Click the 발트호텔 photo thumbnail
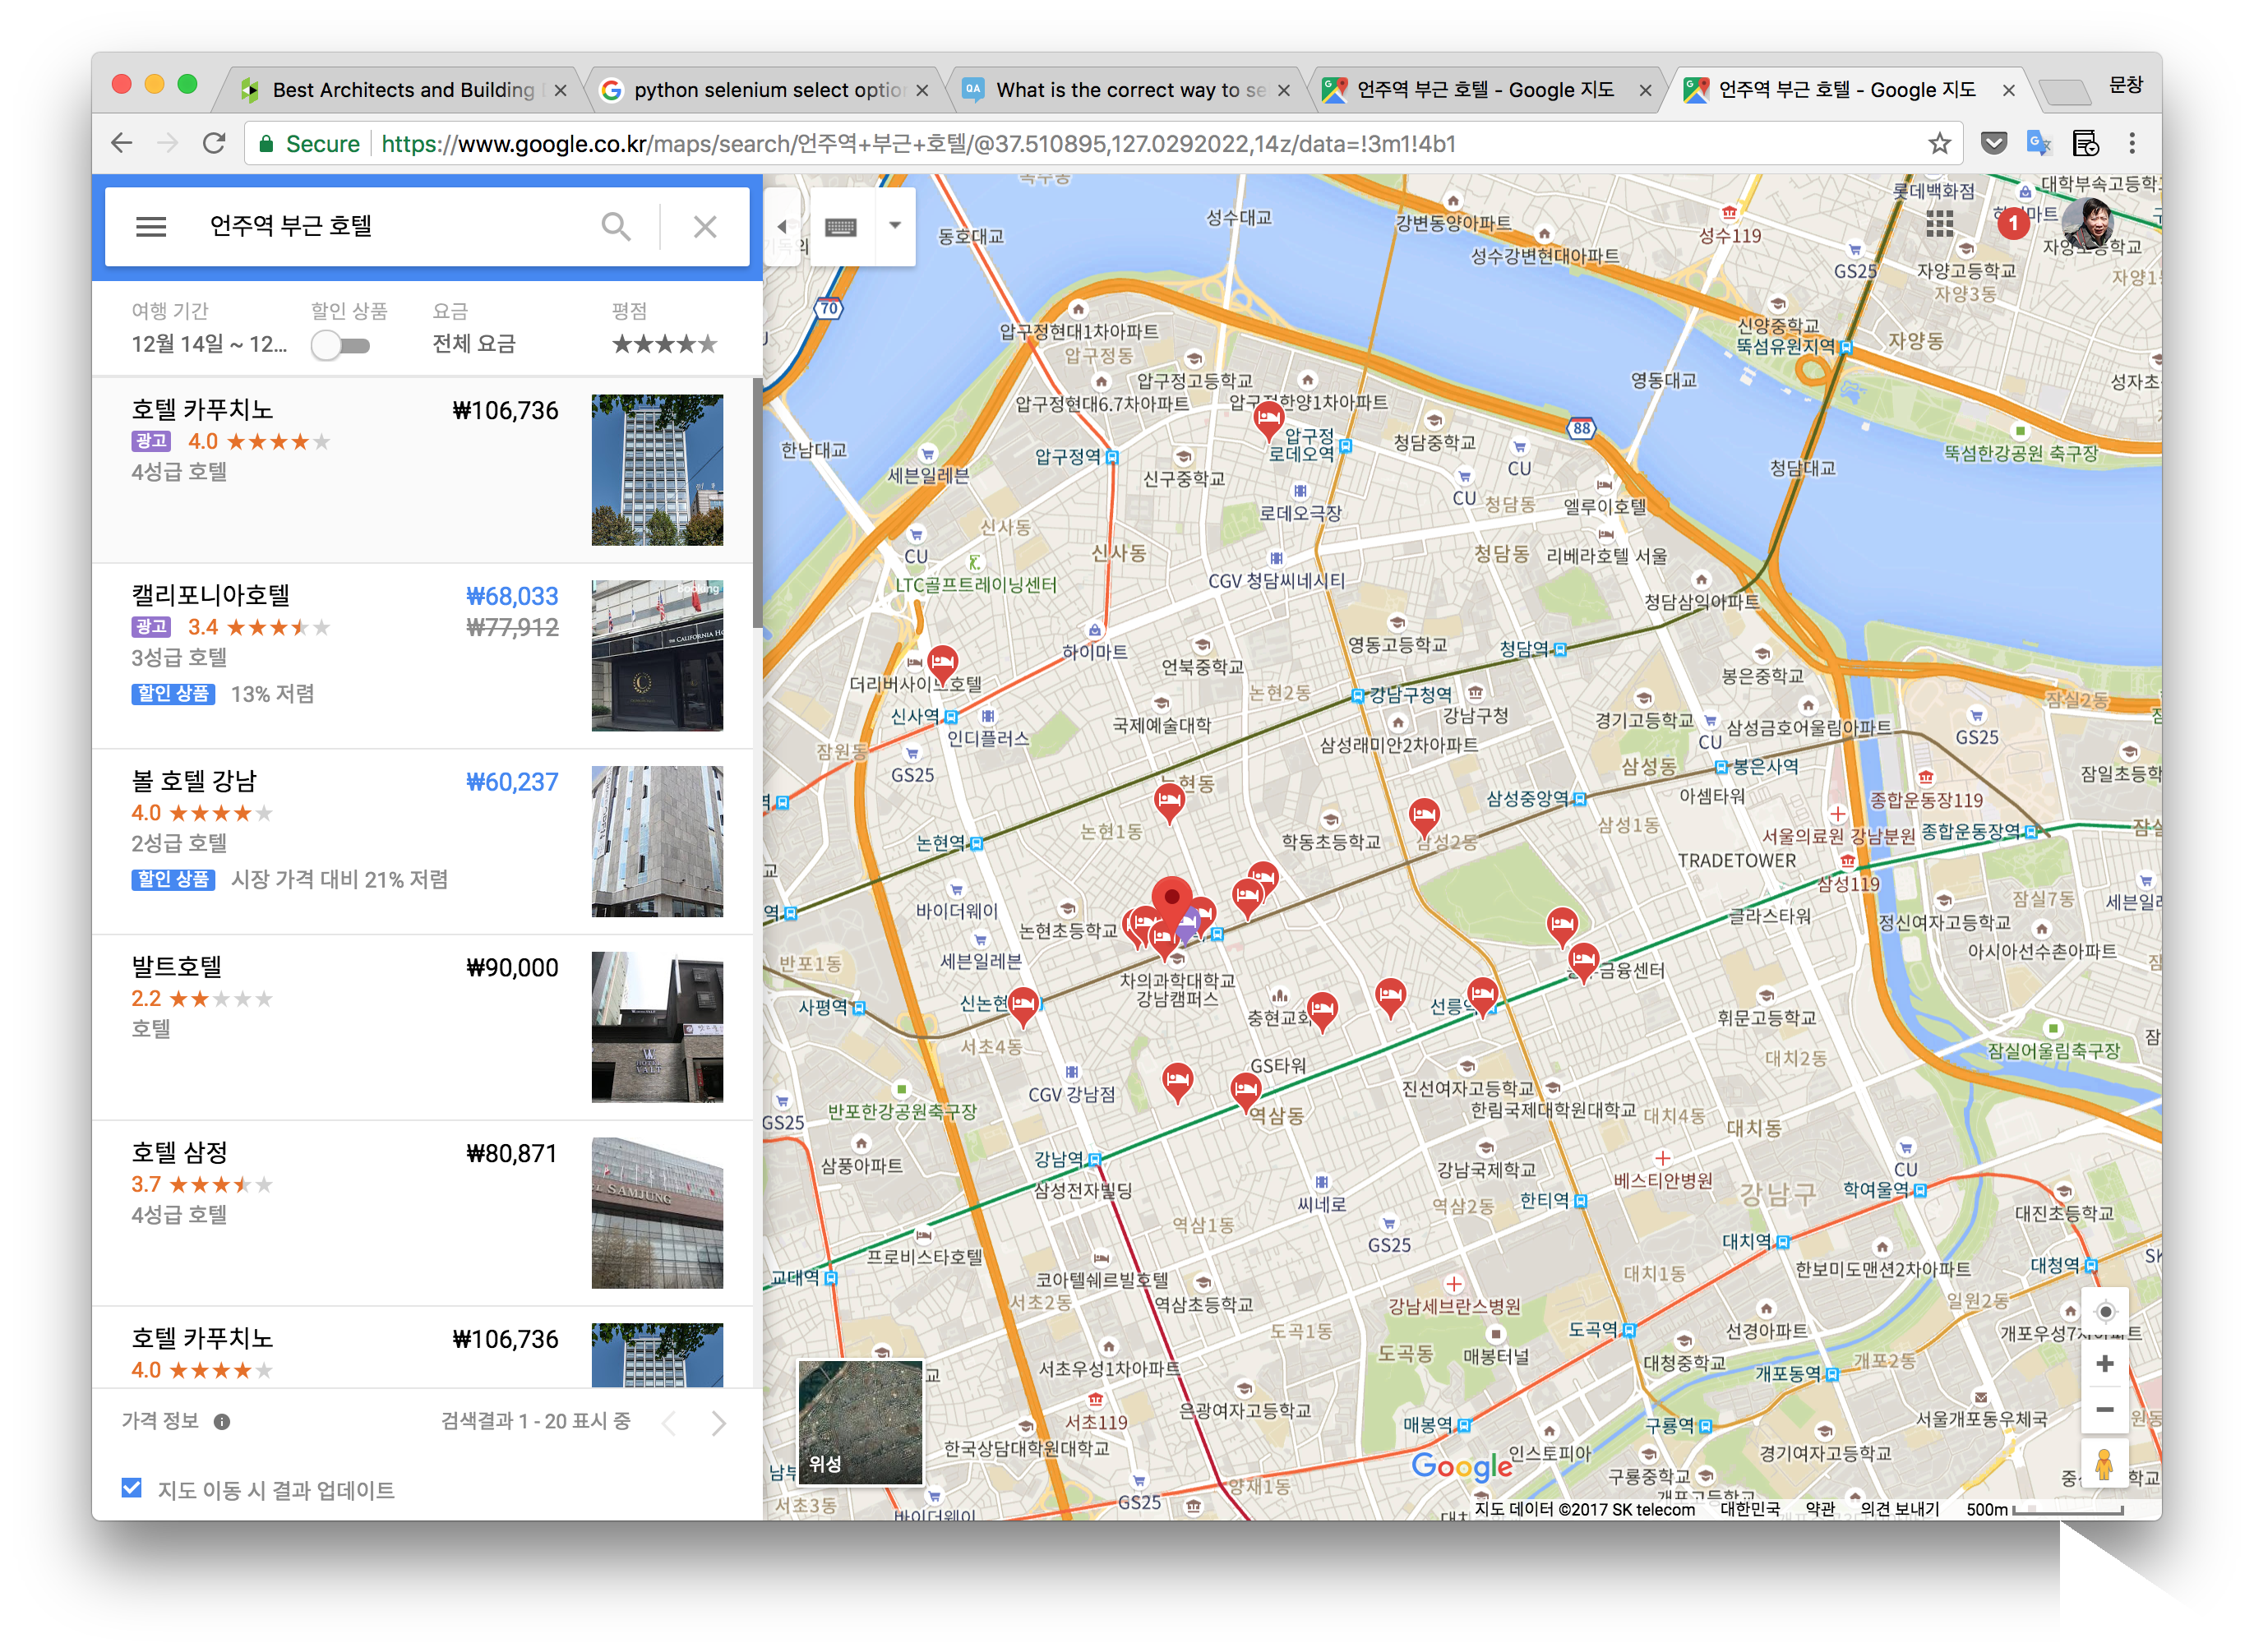Image resolution: width=2254 pixels, height=1652 pixels. coord(657,1027)
